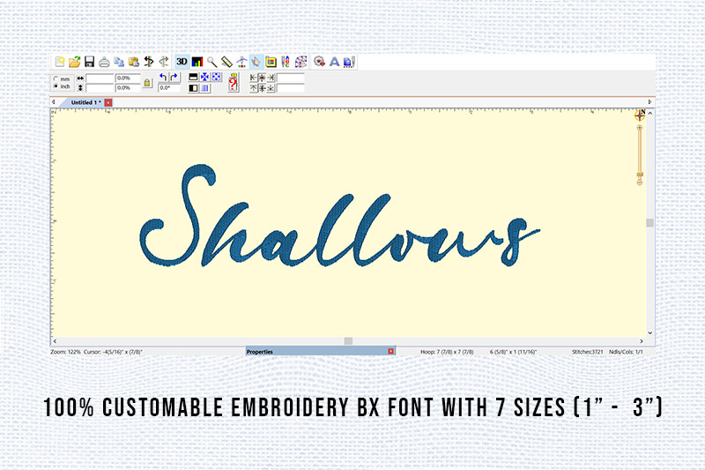Click the flip vertical icon
This screenshot has width=705, height=470.
click(x=193, y=78)
